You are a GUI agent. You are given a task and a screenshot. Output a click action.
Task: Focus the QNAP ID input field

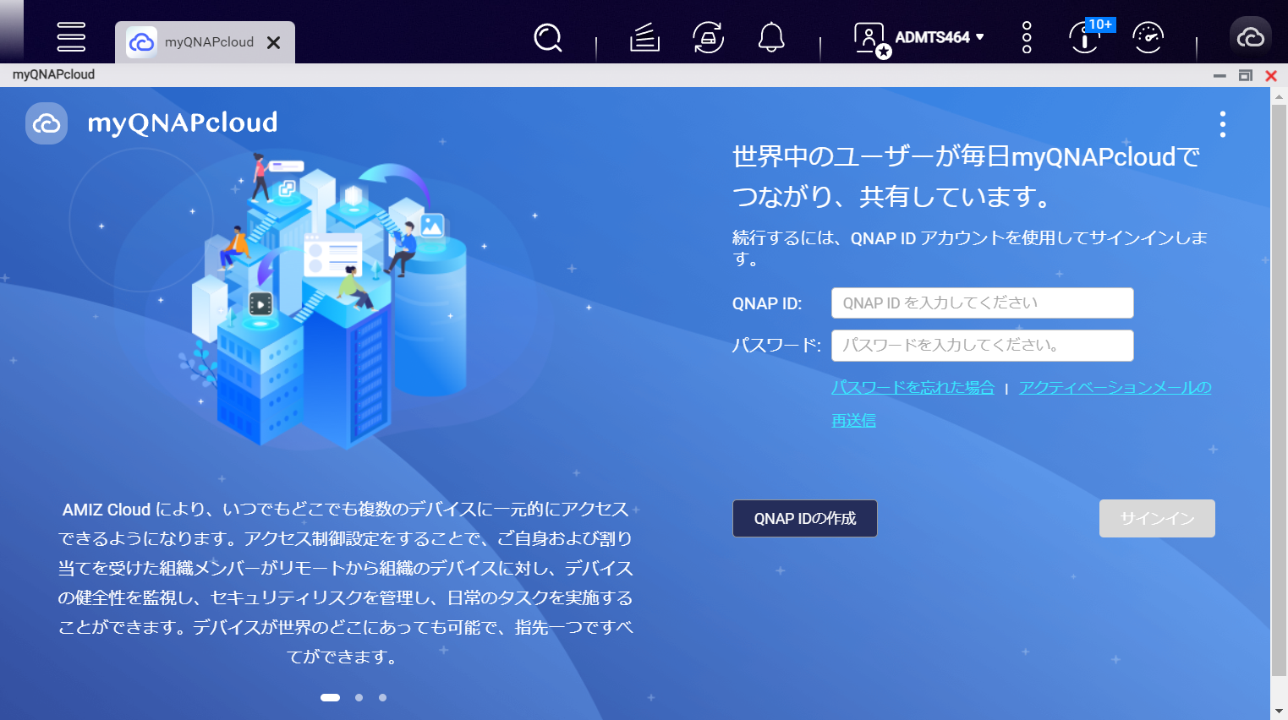pyautogui.click(x=982, y=303)
